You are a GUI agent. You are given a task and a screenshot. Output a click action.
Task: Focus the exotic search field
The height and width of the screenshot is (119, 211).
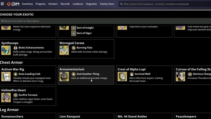(105, 21)
